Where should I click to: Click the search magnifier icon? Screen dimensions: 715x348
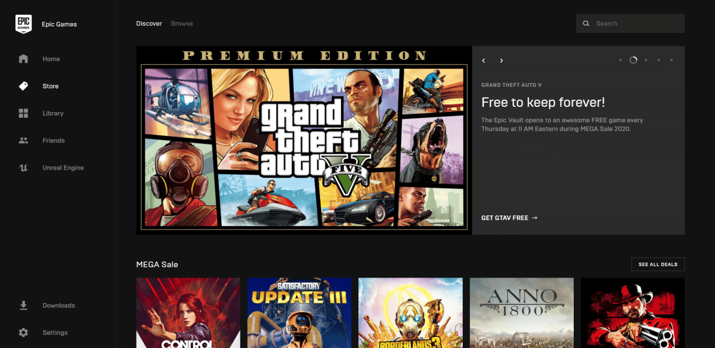click(x=586, y=23)
